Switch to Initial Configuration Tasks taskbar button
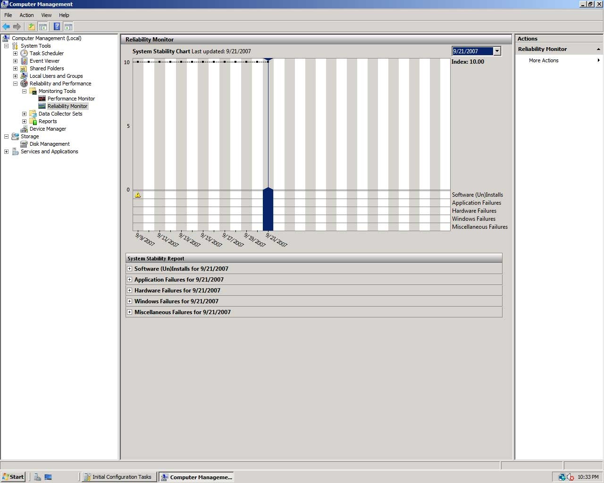The height and width of the screenshot is (483, 604). pos(118,477)
